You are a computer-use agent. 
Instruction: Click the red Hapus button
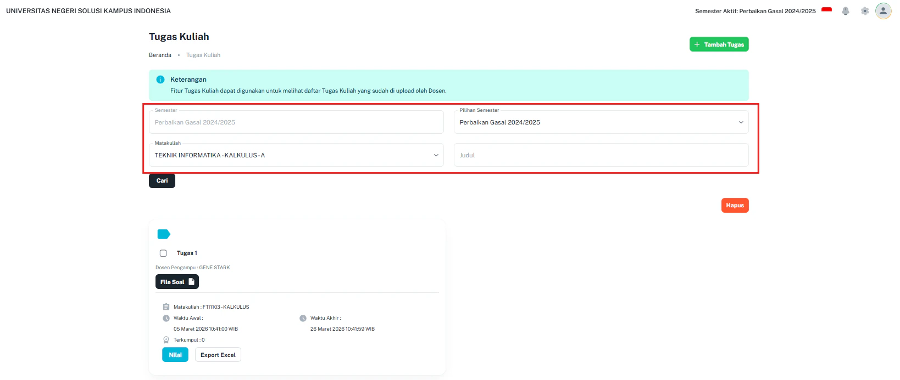tap(735, 205)
